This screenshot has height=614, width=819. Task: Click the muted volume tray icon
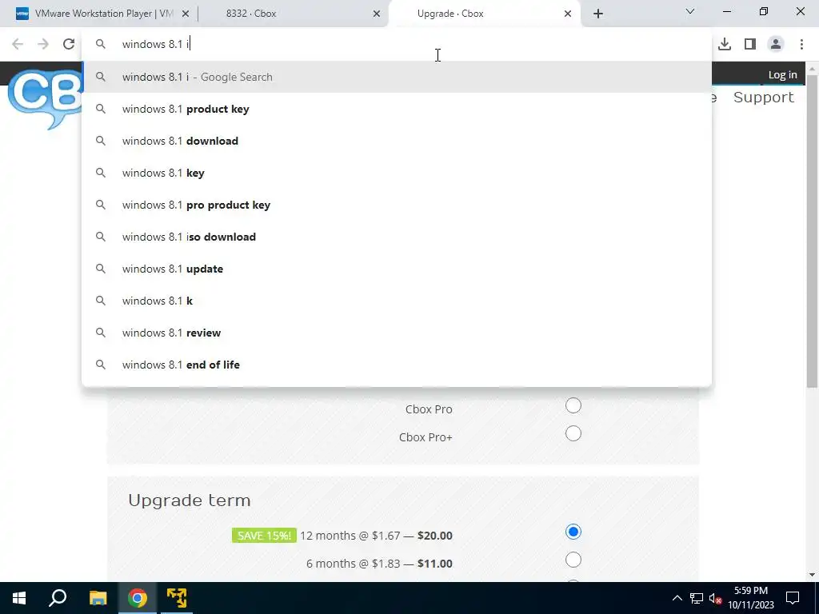pyautogui.click(x=716, y=598)
